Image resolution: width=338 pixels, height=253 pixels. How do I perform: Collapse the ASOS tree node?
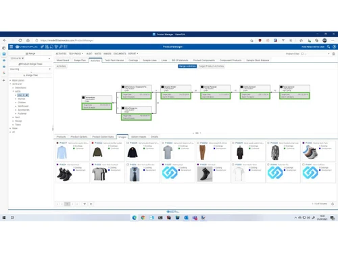pos(13,91)
